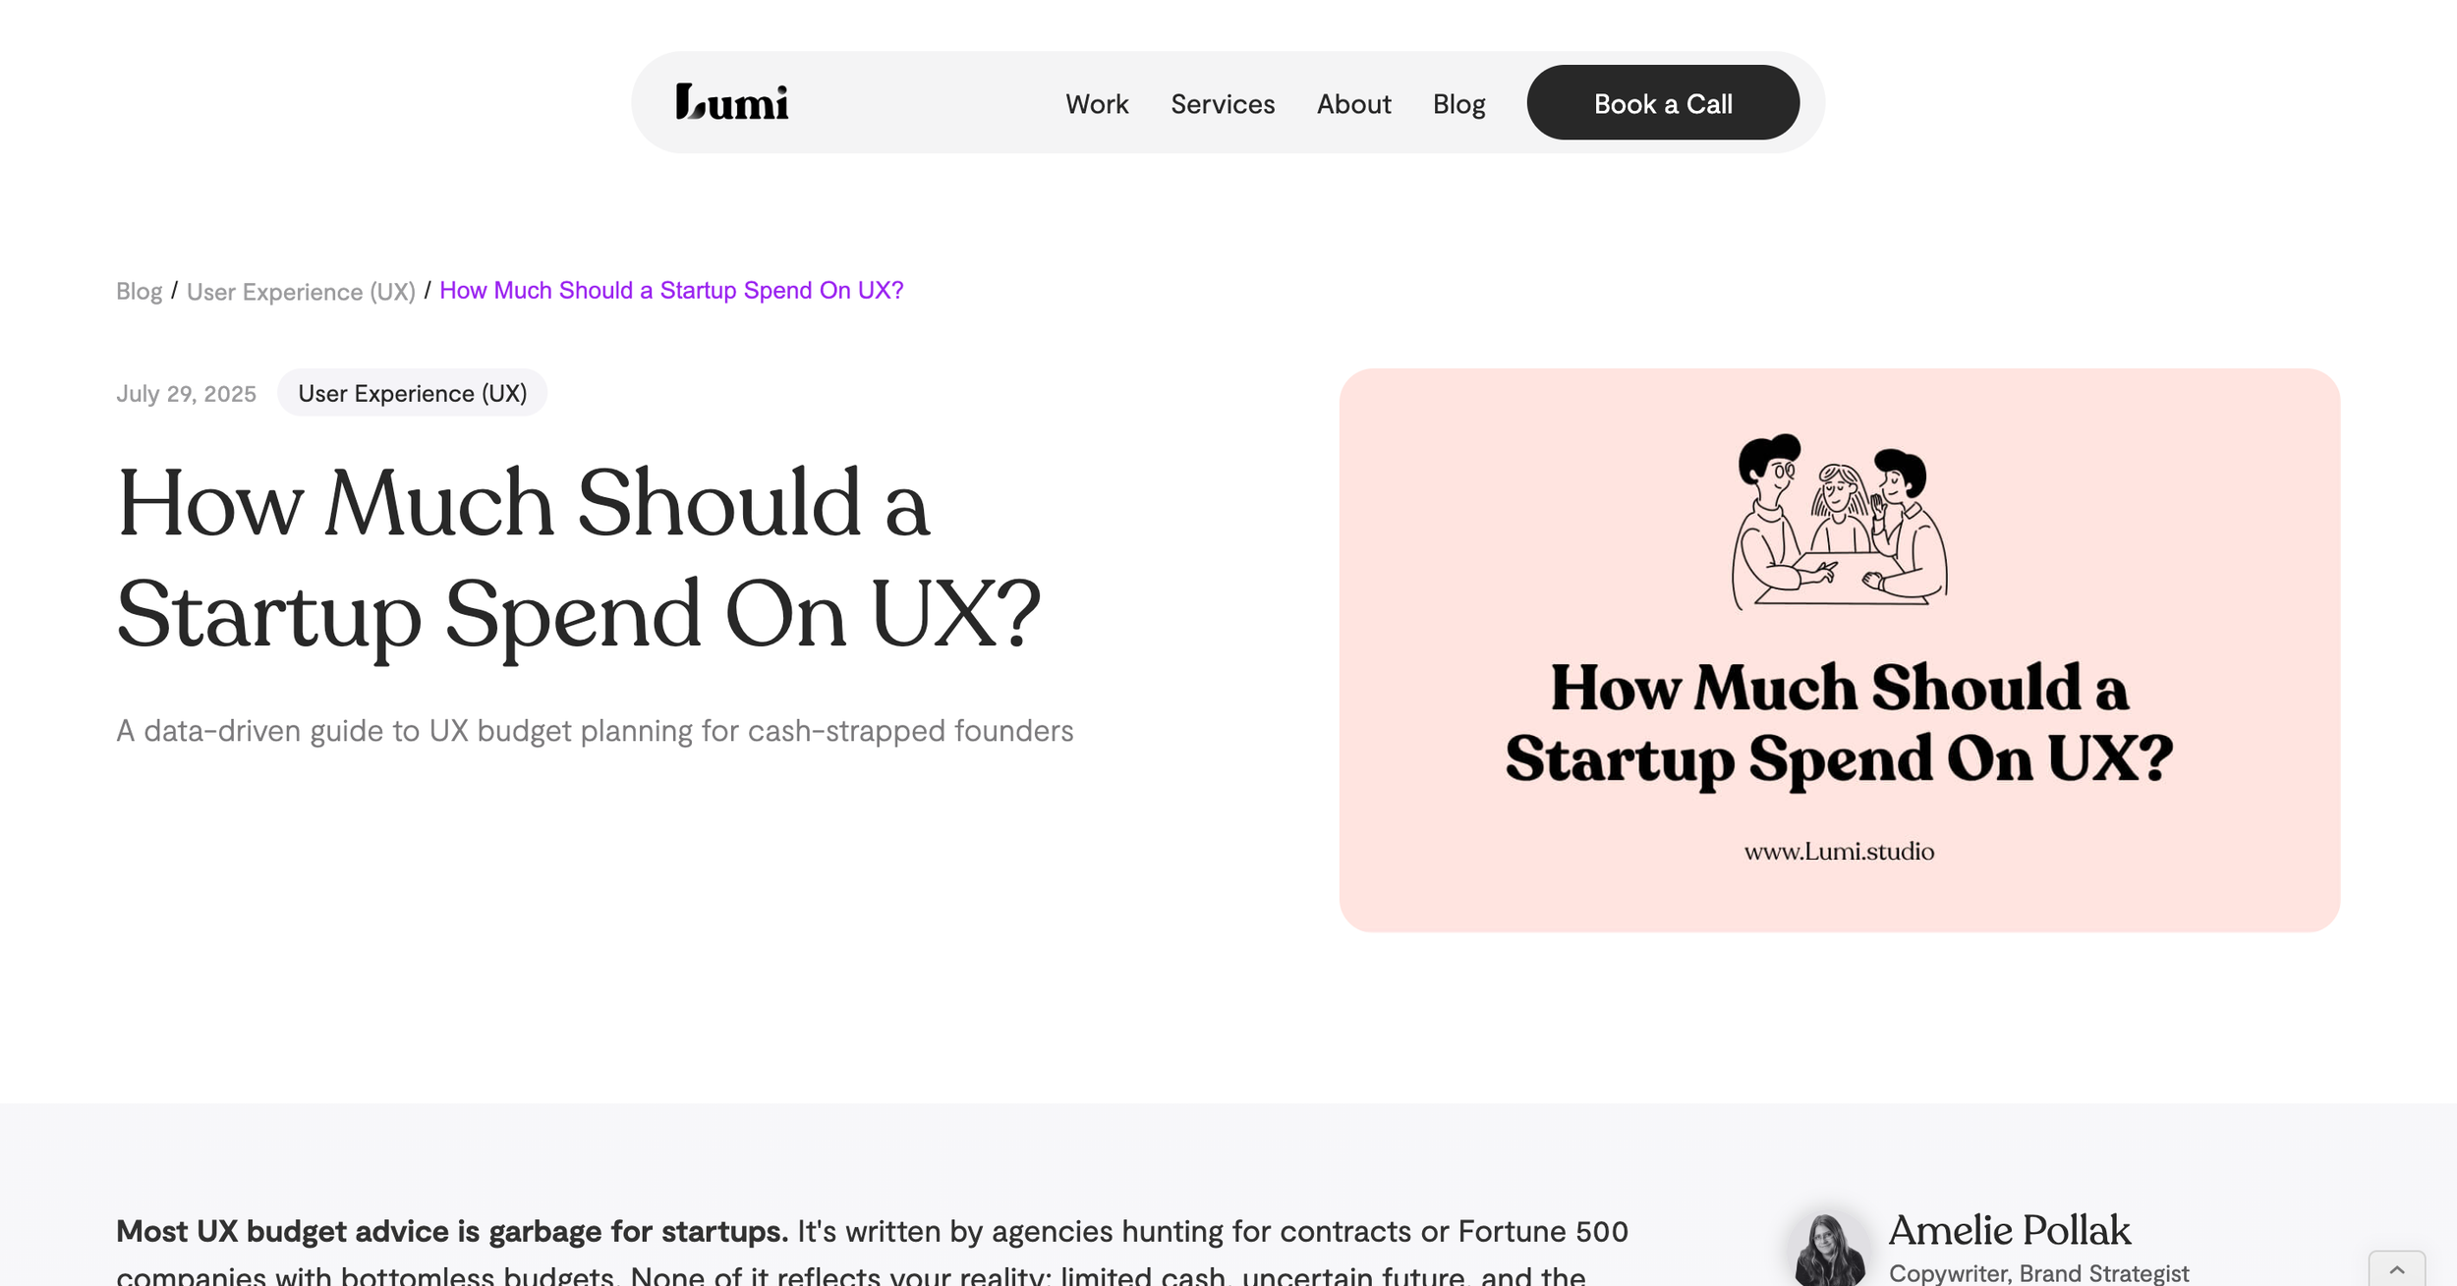2457x1286 pixels.
Task: Open author Amelie Pollak's name link
Action: pos(2009,1230)
